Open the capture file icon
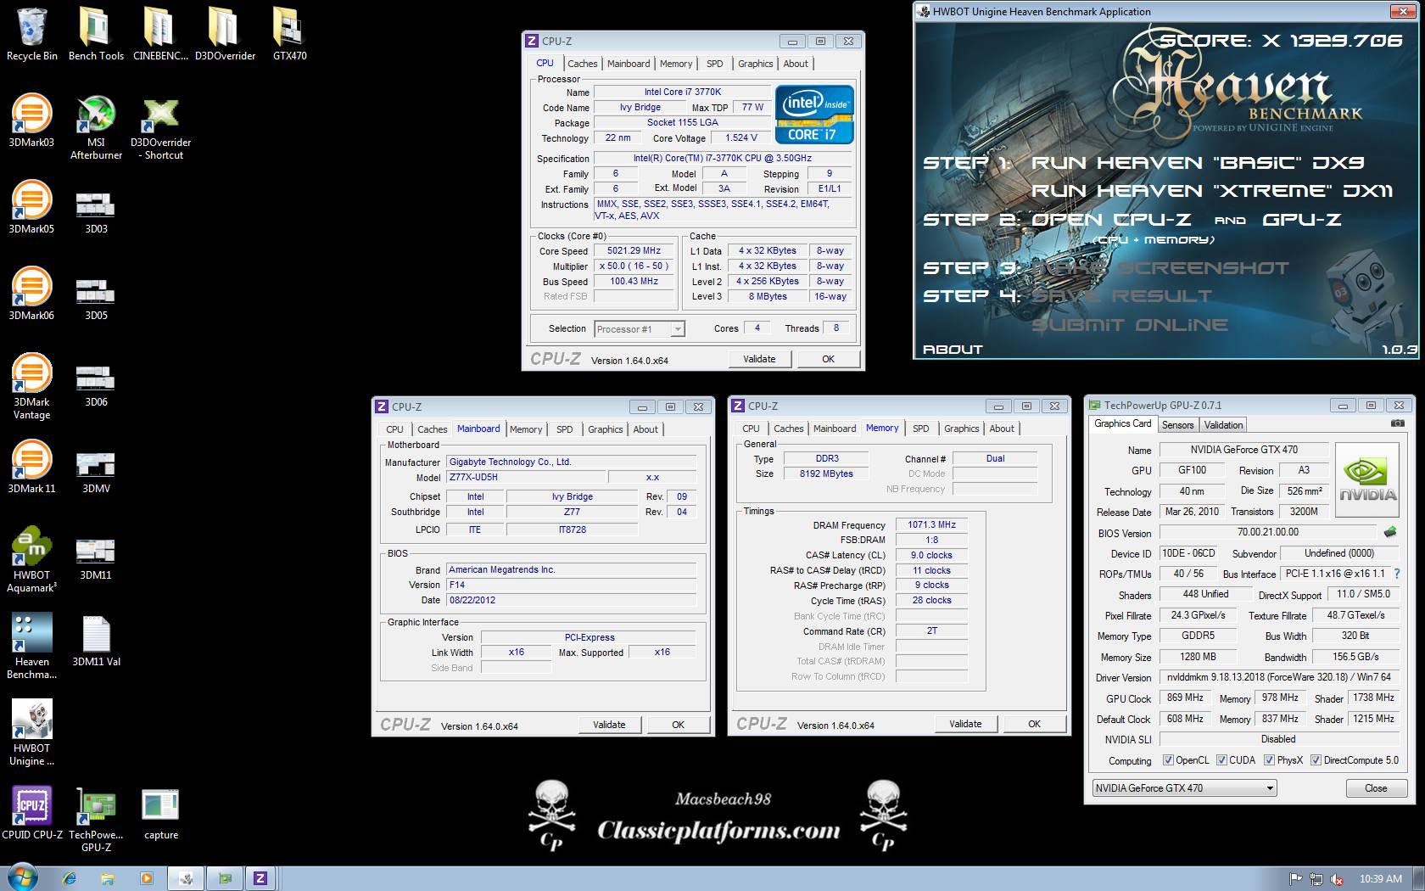This screenshot has width=1425, height=891. pyautogui.click(x=160, y=815)
